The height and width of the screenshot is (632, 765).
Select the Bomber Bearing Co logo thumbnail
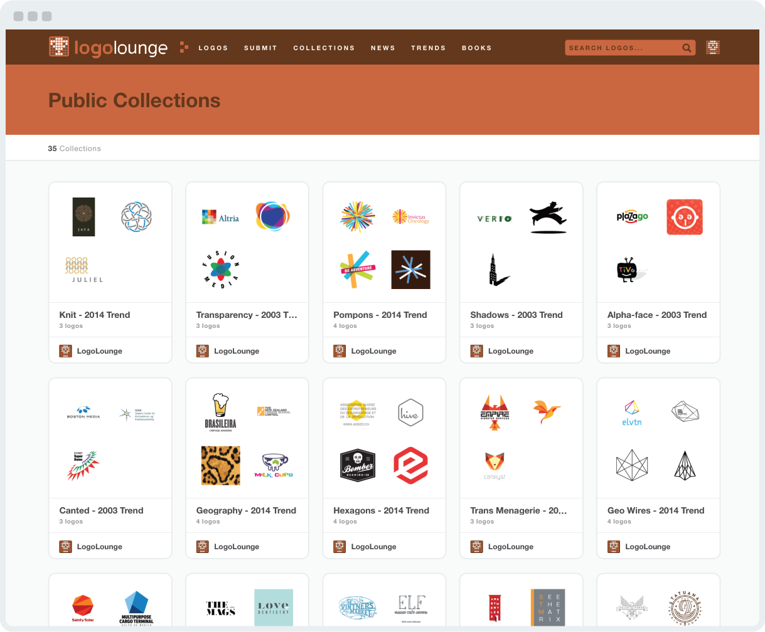click(358, 465)
